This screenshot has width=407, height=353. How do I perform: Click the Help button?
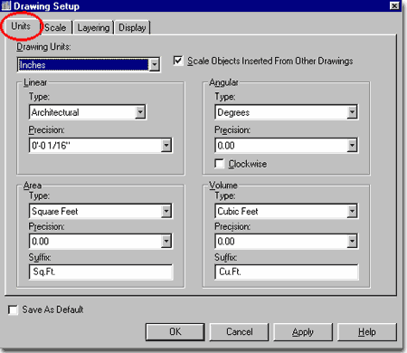(x=367, y=332)
